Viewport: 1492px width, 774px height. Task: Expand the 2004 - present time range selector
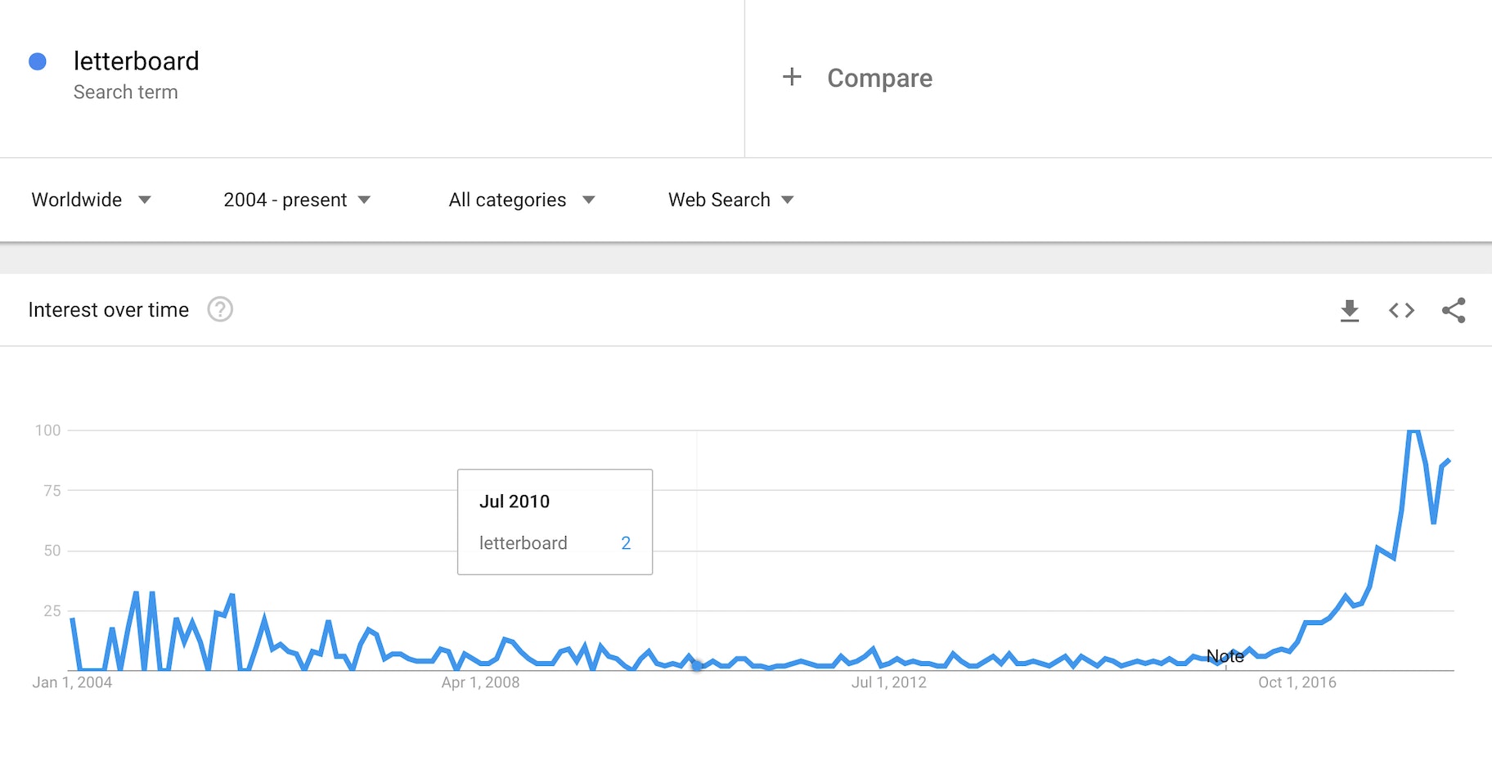click(x=296, y=200)
